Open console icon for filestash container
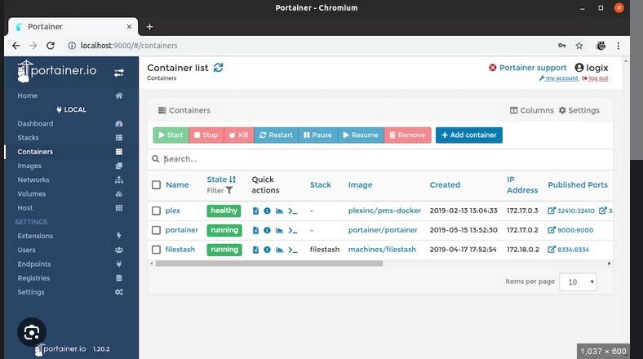 coord(292,250)
